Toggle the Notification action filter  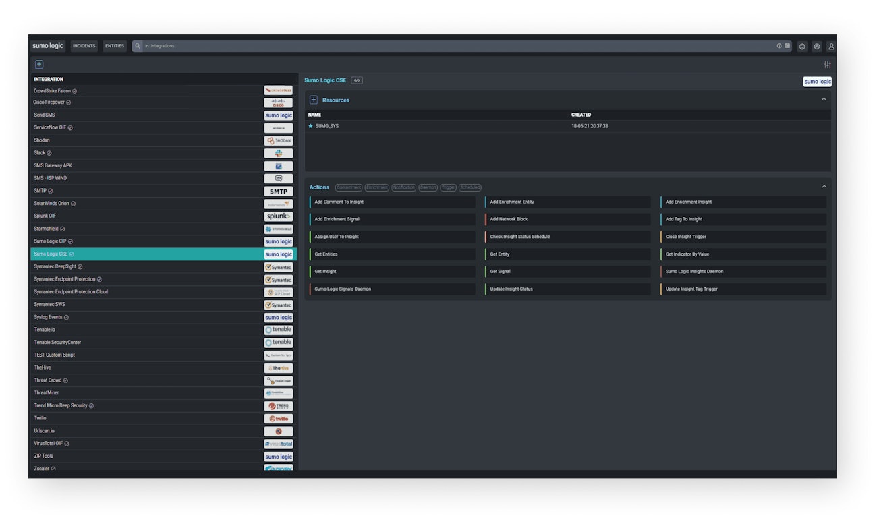[x=404, y=187]
